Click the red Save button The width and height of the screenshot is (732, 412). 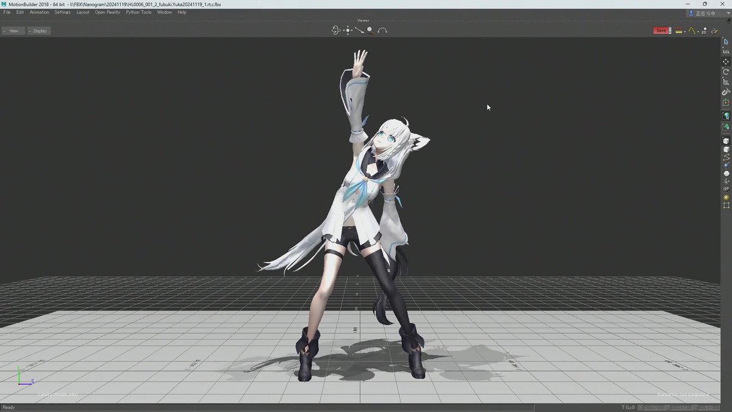[x=661, y=30]
